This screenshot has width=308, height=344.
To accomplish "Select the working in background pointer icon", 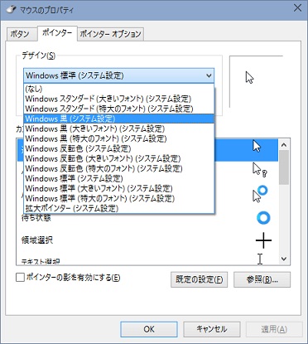I will (260, 194).
